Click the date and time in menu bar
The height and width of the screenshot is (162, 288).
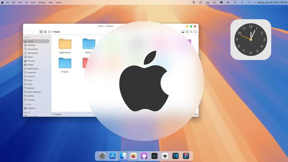click(x=272, y=2)
